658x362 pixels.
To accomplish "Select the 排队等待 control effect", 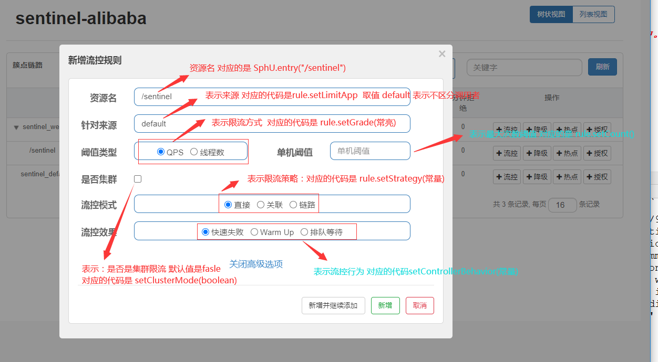I will (304, 231).
